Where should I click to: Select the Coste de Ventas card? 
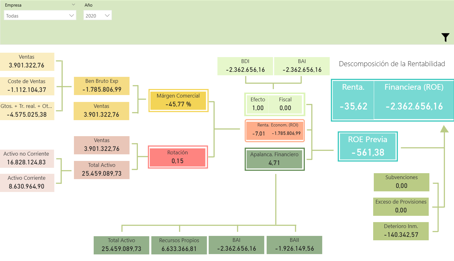click(x=27, y=86)
